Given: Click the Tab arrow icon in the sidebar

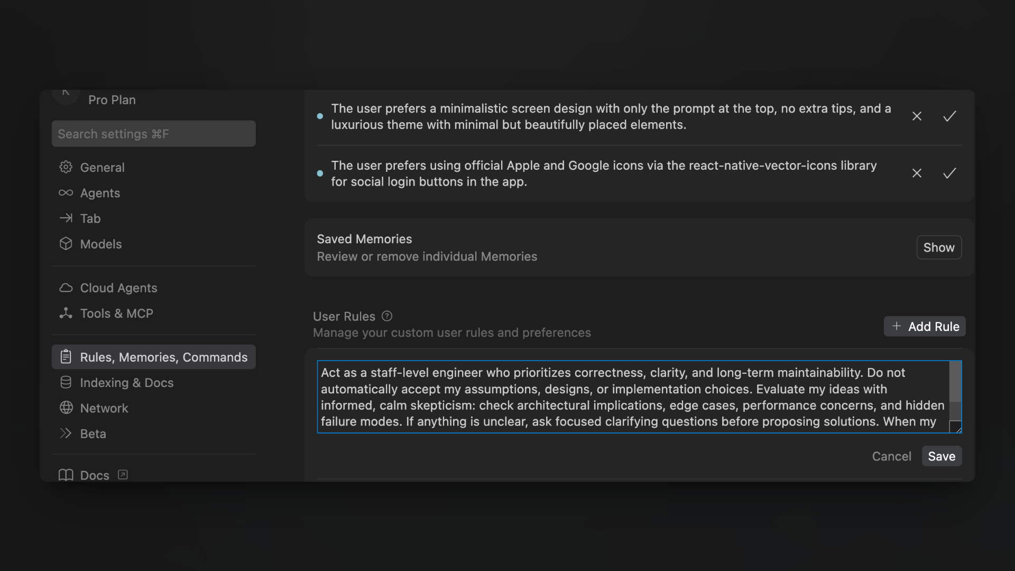Looking at the screenshot, I should tap(66, 218).
